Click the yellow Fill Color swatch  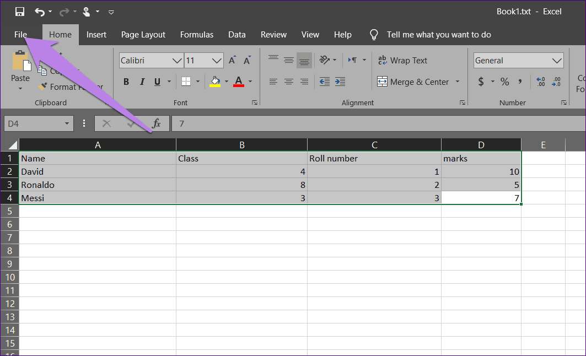[215, 82]
